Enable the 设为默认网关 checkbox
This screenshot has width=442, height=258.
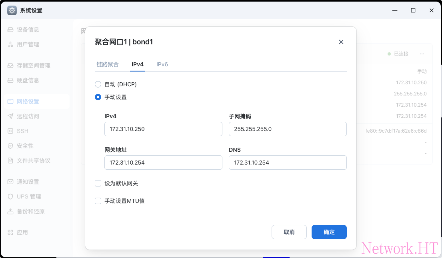coord(98,183)
